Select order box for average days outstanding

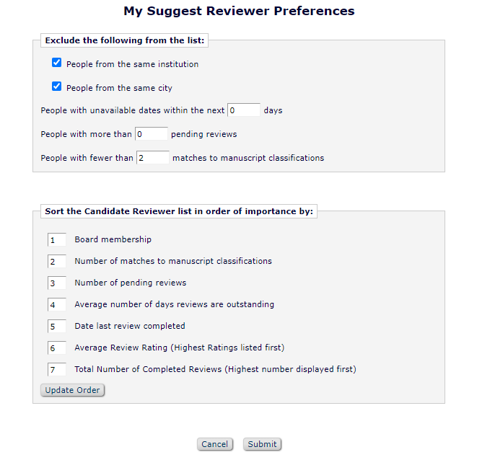57,305
